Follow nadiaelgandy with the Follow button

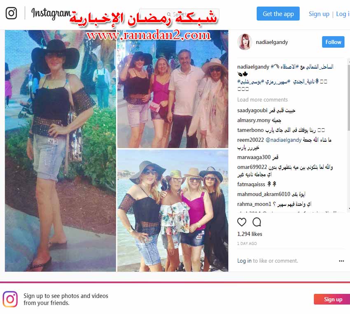pyautogui.click(x=333, y=42)
